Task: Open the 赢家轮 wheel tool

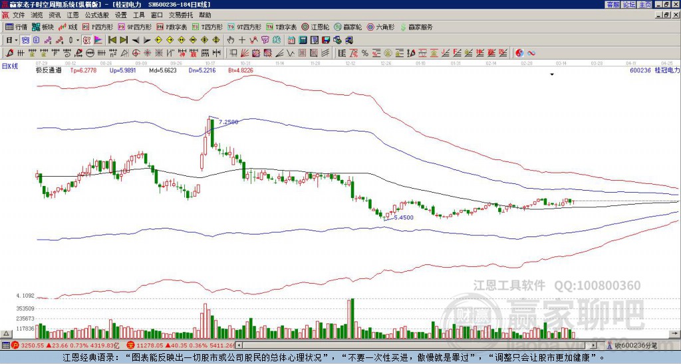Action: 348,27
